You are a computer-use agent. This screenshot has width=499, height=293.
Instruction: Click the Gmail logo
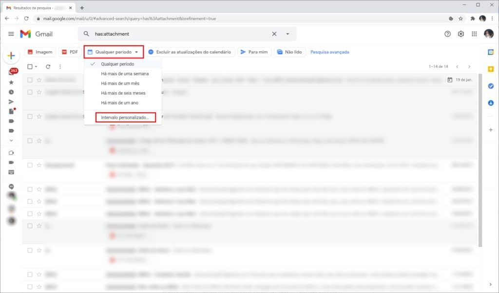coord(36,34)
